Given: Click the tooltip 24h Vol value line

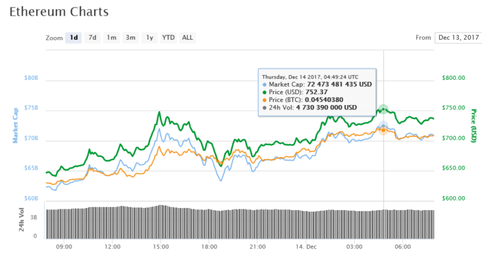Looking at the screenshot, I should pos(309,107).
